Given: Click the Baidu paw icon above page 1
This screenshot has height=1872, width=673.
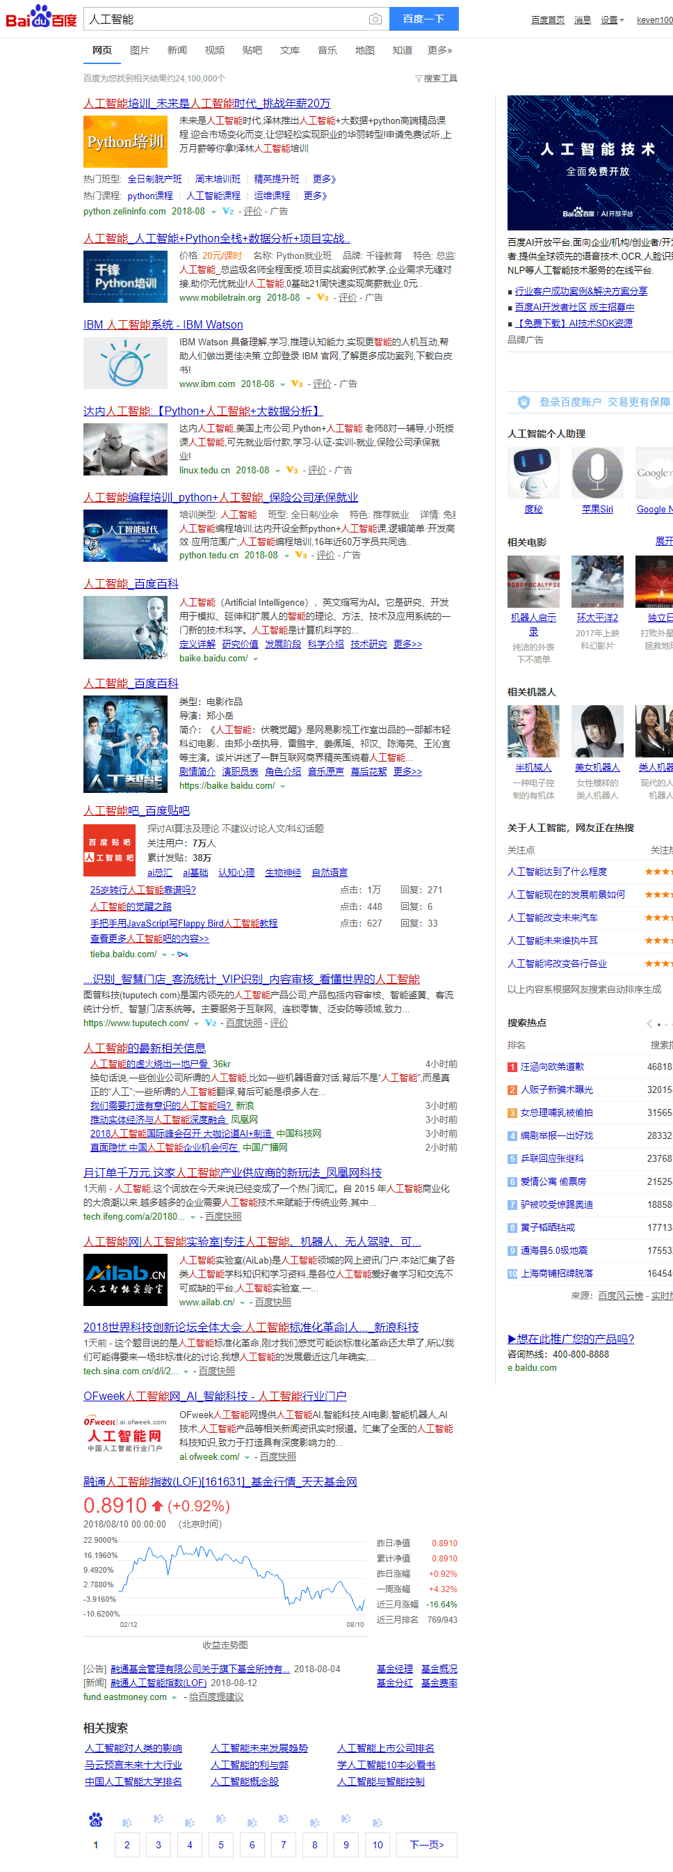Looking at the screenshot, I should [96, 1820].
